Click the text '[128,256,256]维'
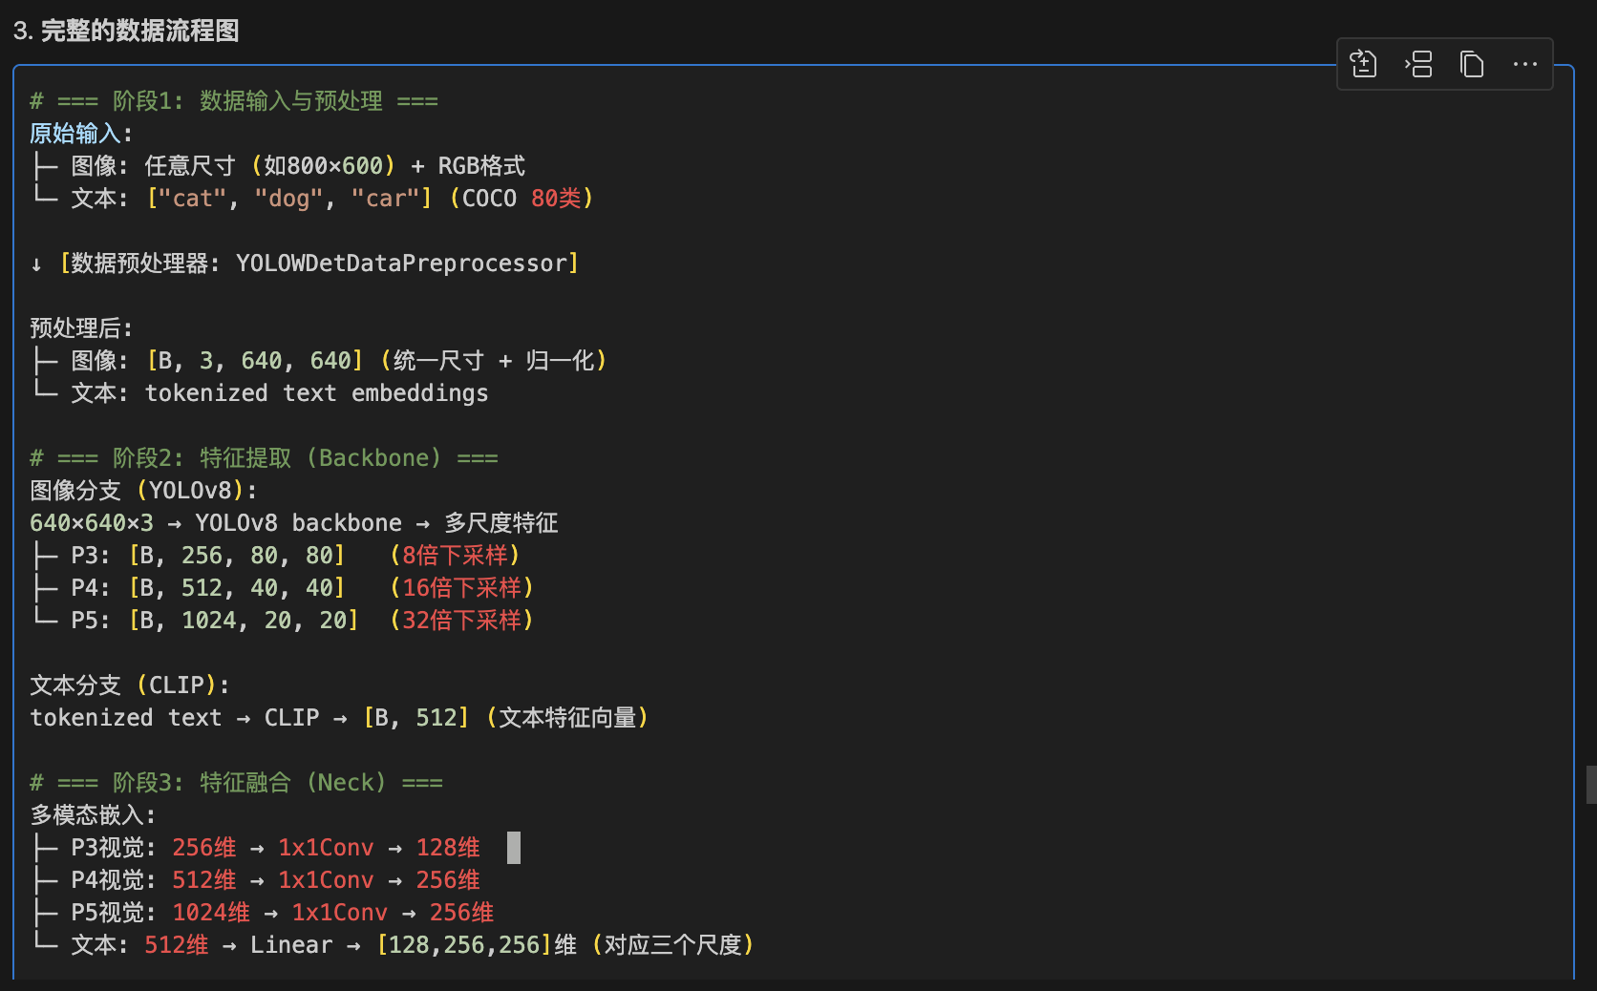1597x991 pixels. tap(477, 945)
